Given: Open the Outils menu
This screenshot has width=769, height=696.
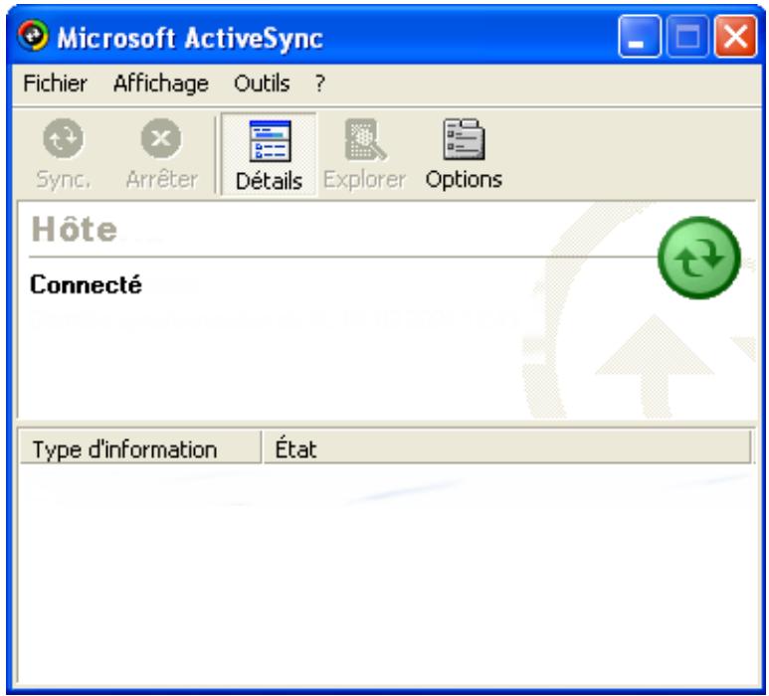Looking at the screenshot, I should pos(262,84).
